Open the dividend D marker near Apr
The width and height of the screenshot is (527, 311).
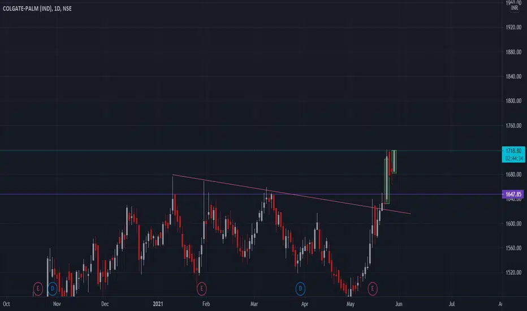pyautogui.click(x=300, y=288)
